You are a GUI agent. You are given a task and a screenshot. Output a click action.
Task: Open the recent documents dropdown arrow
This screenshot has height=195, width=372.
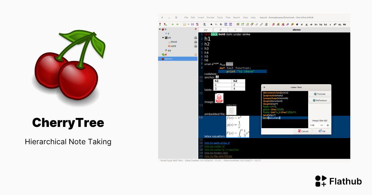pos(188,24)
